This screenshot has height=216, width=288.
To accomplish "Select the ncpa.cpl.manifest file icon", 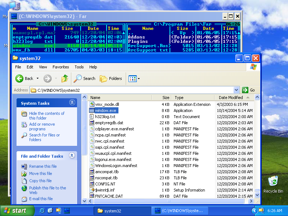I will [92, 135].
